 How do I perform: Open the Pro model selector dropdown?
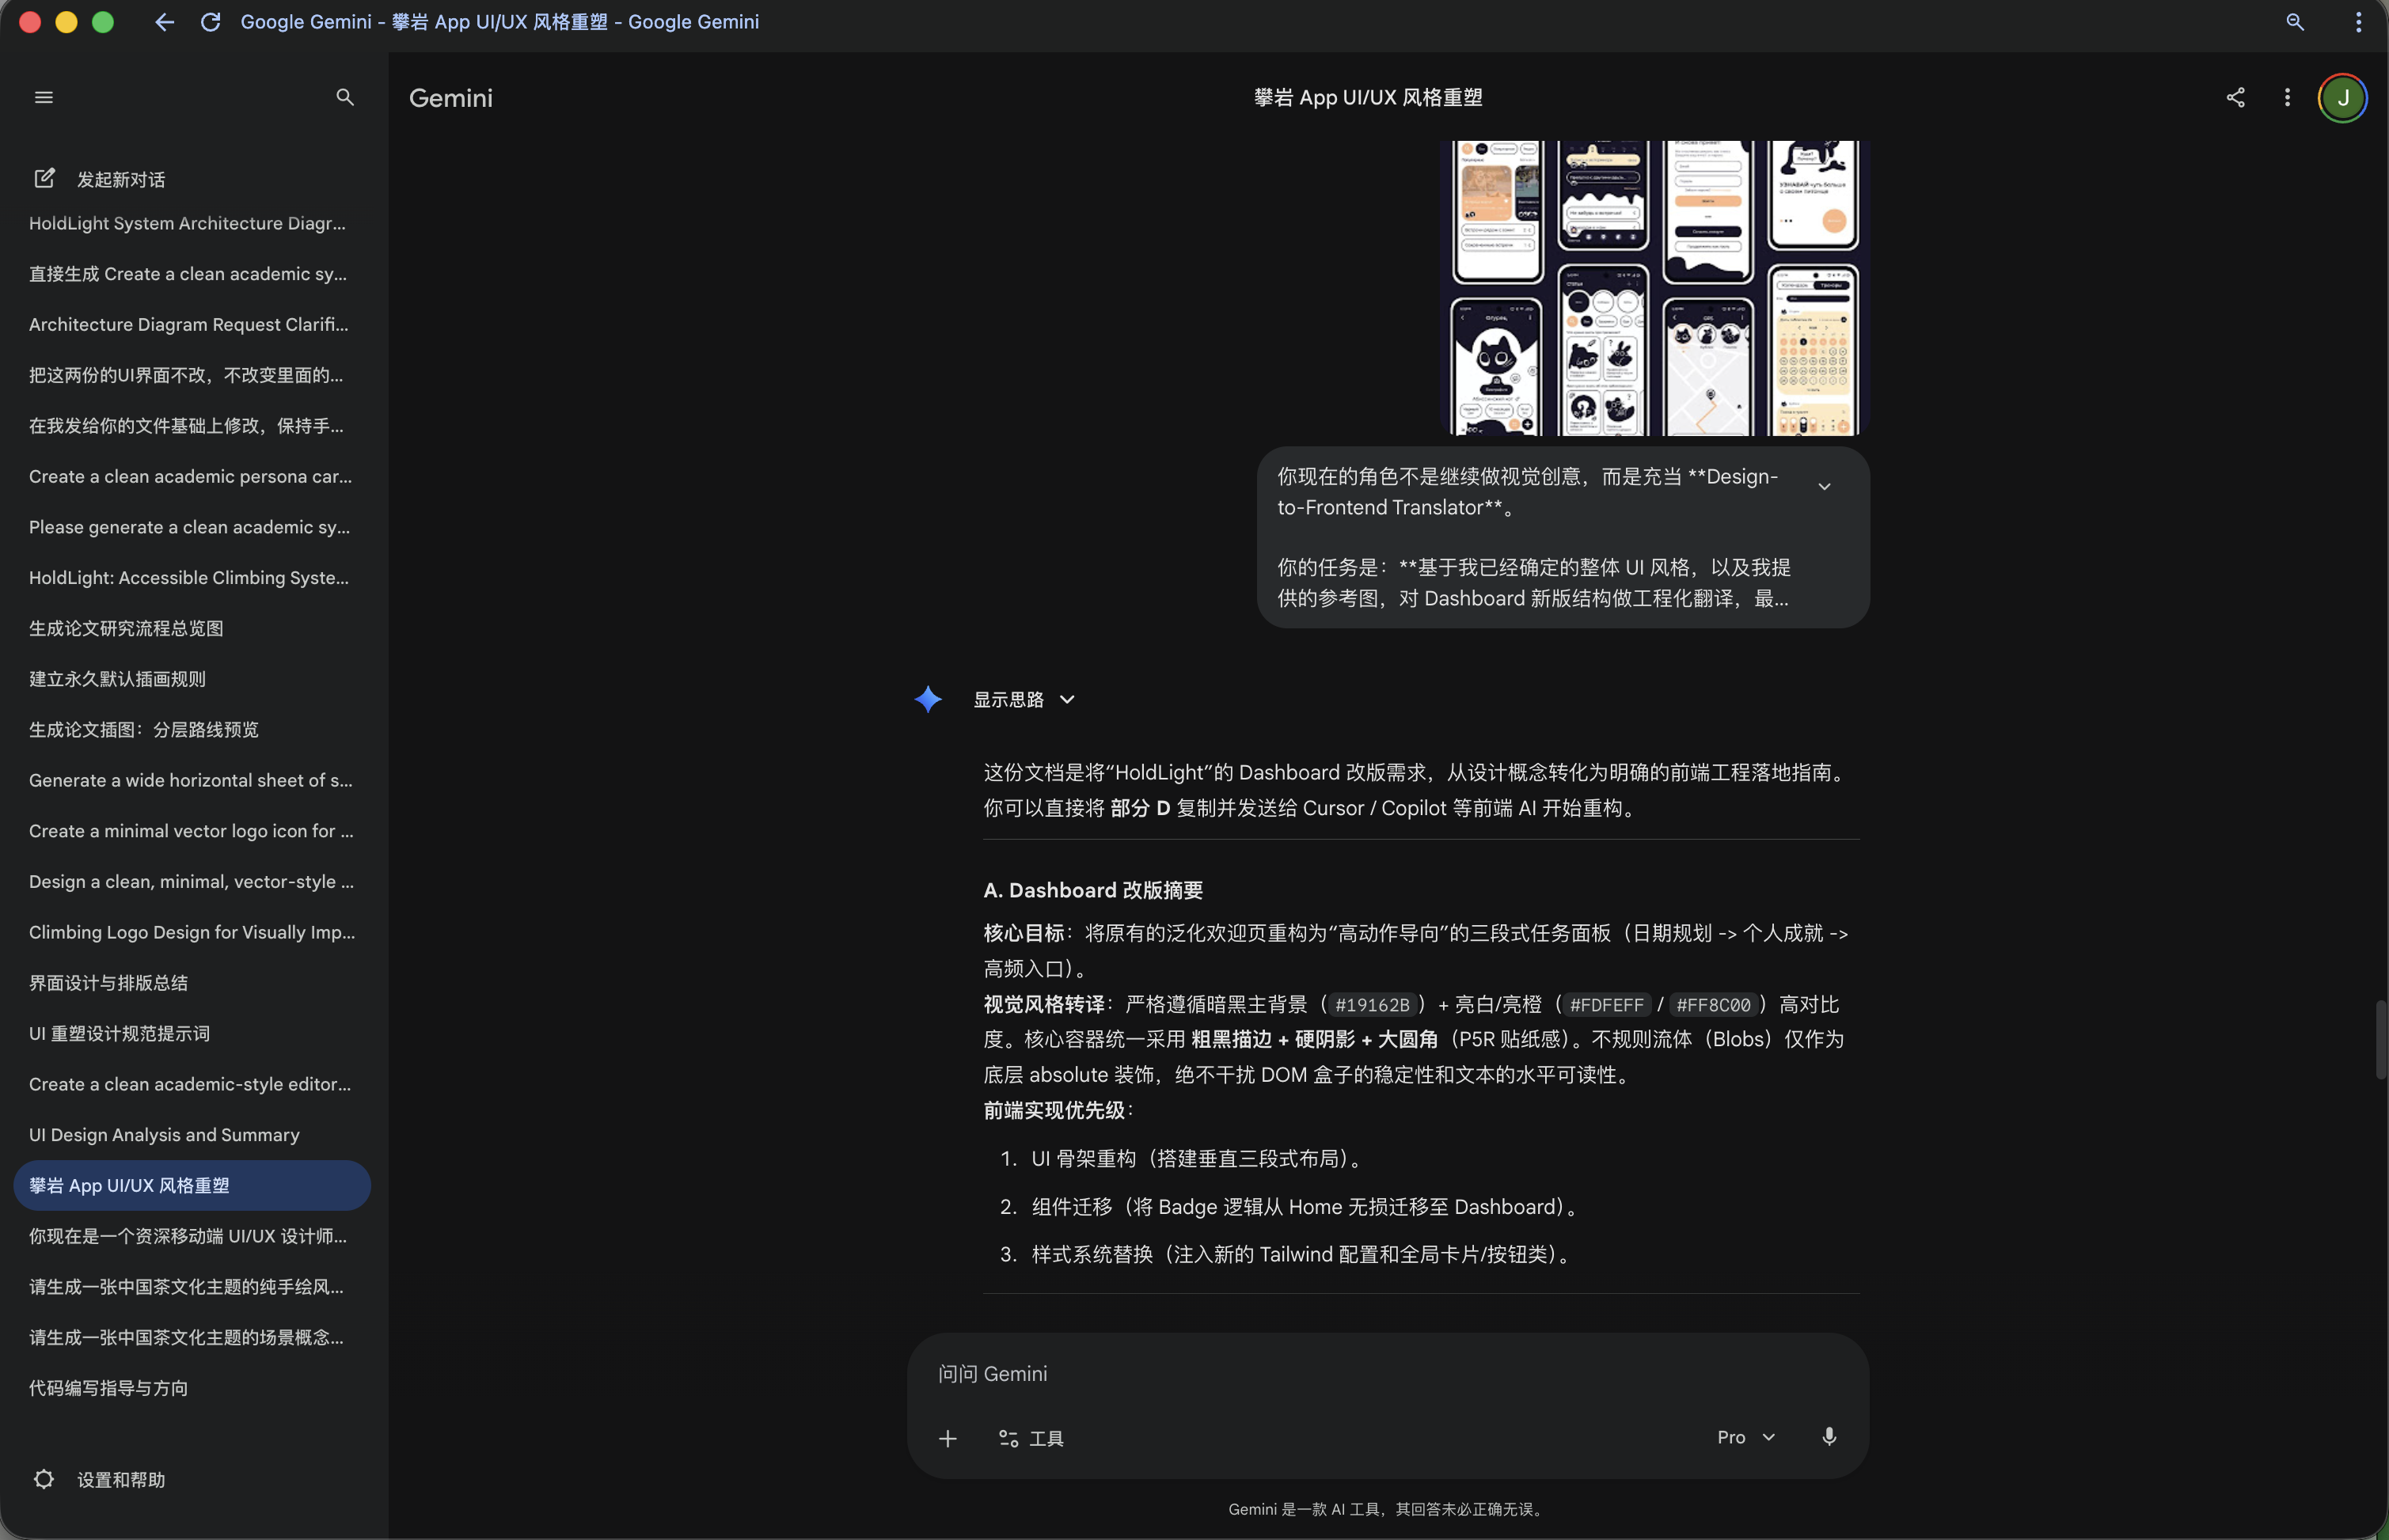click(x=1746, y=1437)
